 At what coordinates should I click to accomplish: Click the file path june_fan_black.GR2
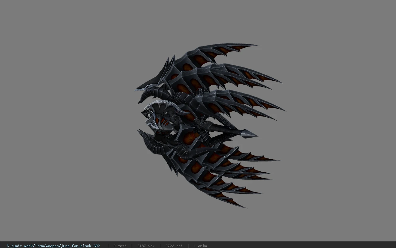pyautogui.click(x=53, y=246)
